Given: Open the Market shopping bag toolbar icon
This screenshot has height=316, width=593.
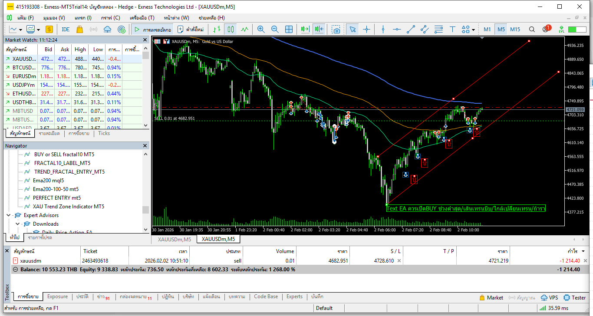Looking at the screenshot, I should [79, 29].
